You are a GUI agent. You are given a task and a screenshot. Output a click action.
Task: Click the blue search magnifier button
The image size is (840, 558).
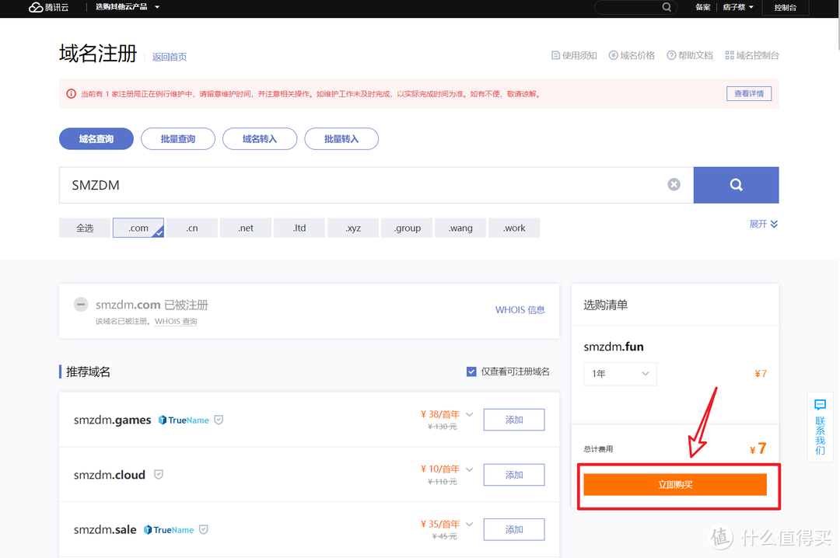tap(736, 185)
